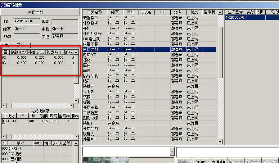Select the 计划投料 process row

[149, 23]
